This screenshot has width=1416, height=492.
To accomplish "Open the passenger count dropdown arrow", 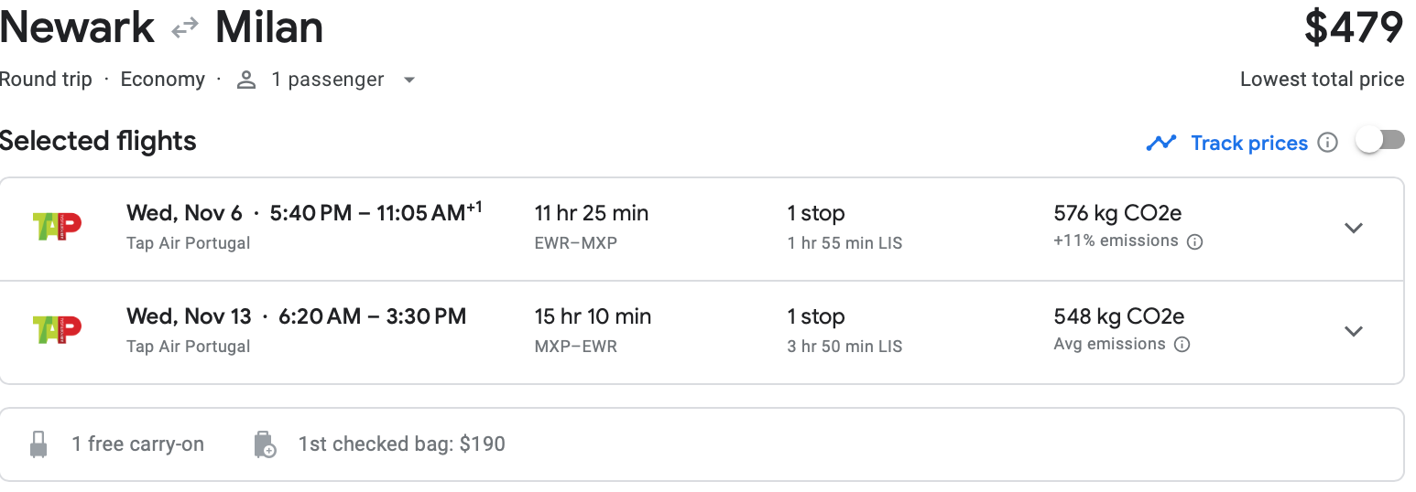I will pyautogui.click(x=409, y=80).
